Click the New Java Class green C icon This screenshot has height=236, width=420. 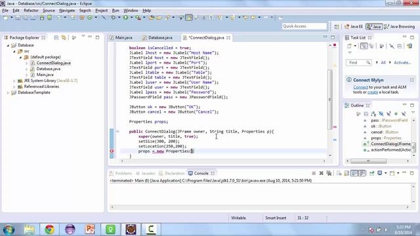[90, 18]
